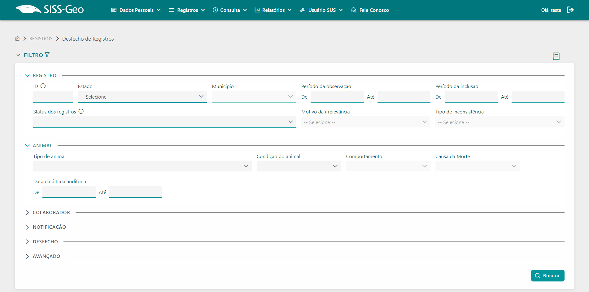Open the Tipo de animal dropdown
The width and height of the screenshot is (589, 292).
point(142,166)
